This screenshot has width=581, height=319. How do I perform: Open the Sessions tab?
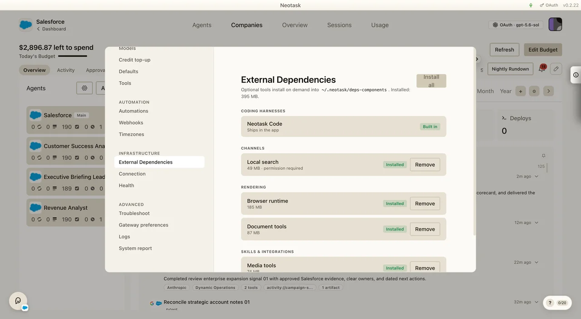click(x=339, y=25)
